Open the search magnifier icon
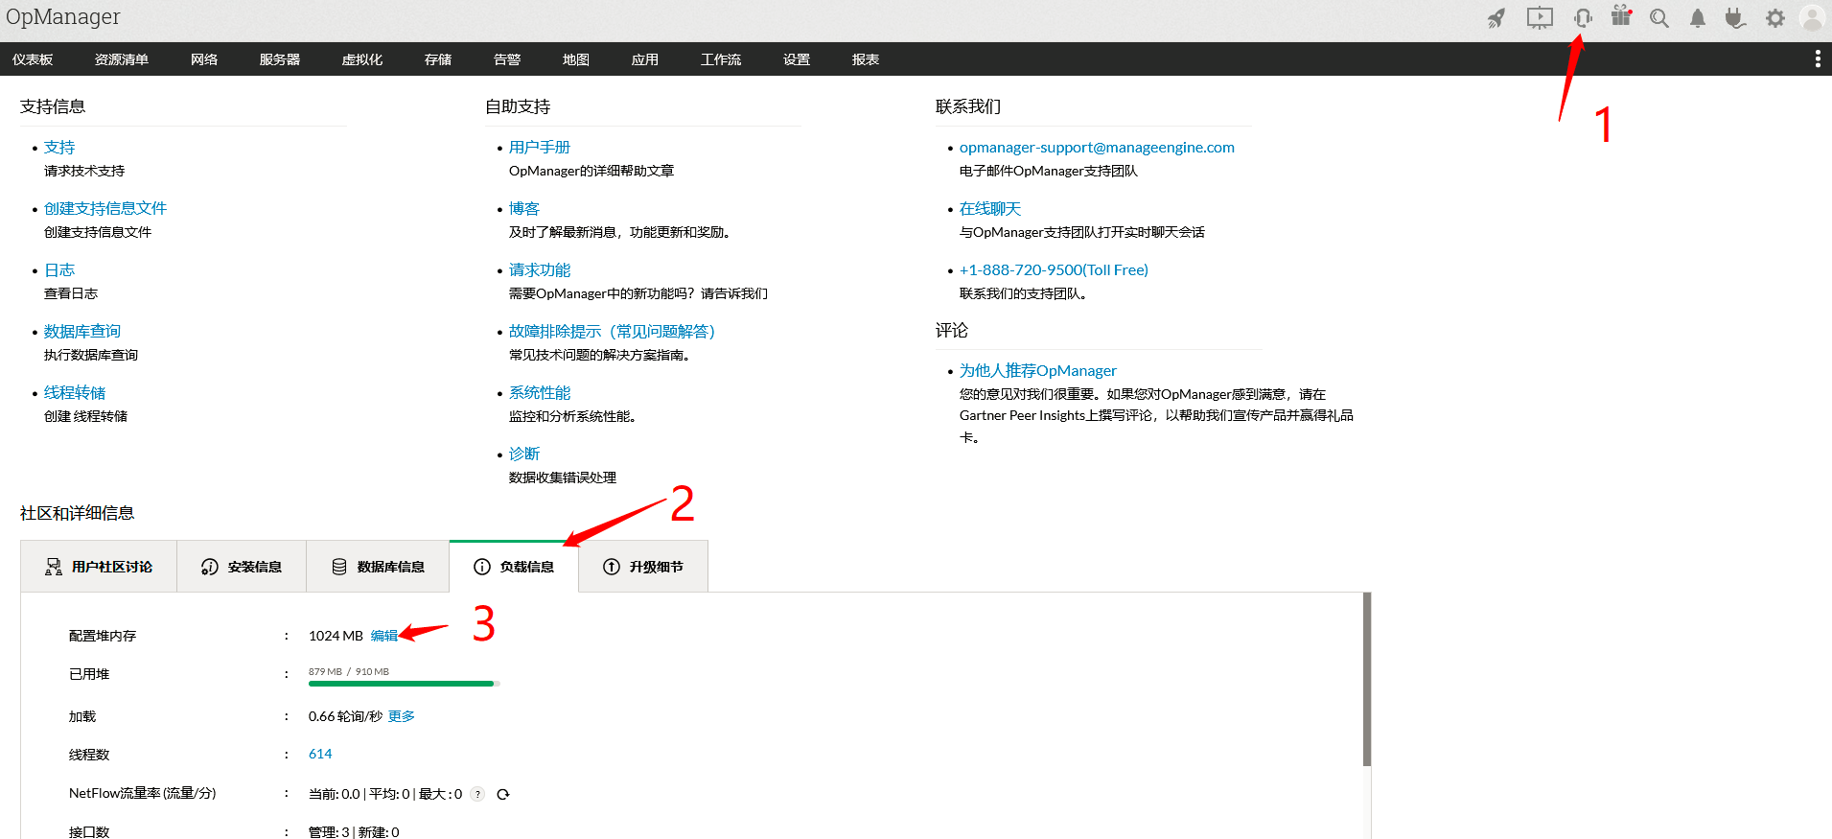The image size is (1832, 839). (1659, 18)
